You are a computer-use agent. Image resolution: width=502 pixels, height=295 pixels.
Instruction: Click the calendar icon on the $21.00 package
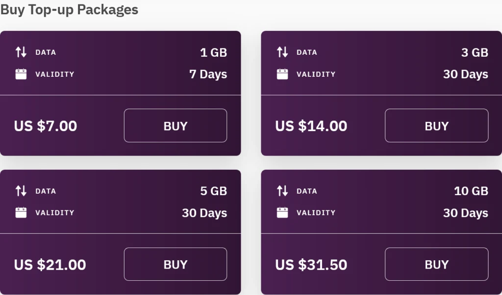21,213
